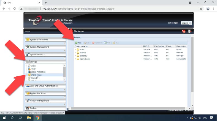This screenshot has width=217, height=121.
Task: Click the System Information 'i' icon
Action: click(28, 39)
